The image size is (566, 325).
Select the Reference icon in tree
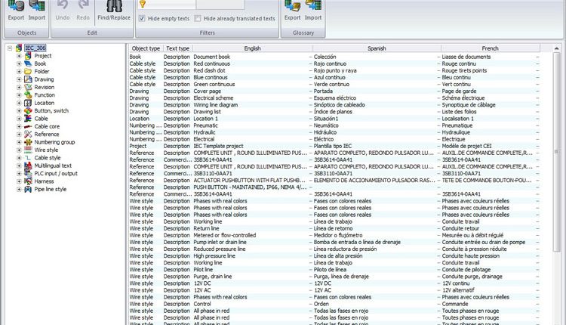click(x=28, y=135)
